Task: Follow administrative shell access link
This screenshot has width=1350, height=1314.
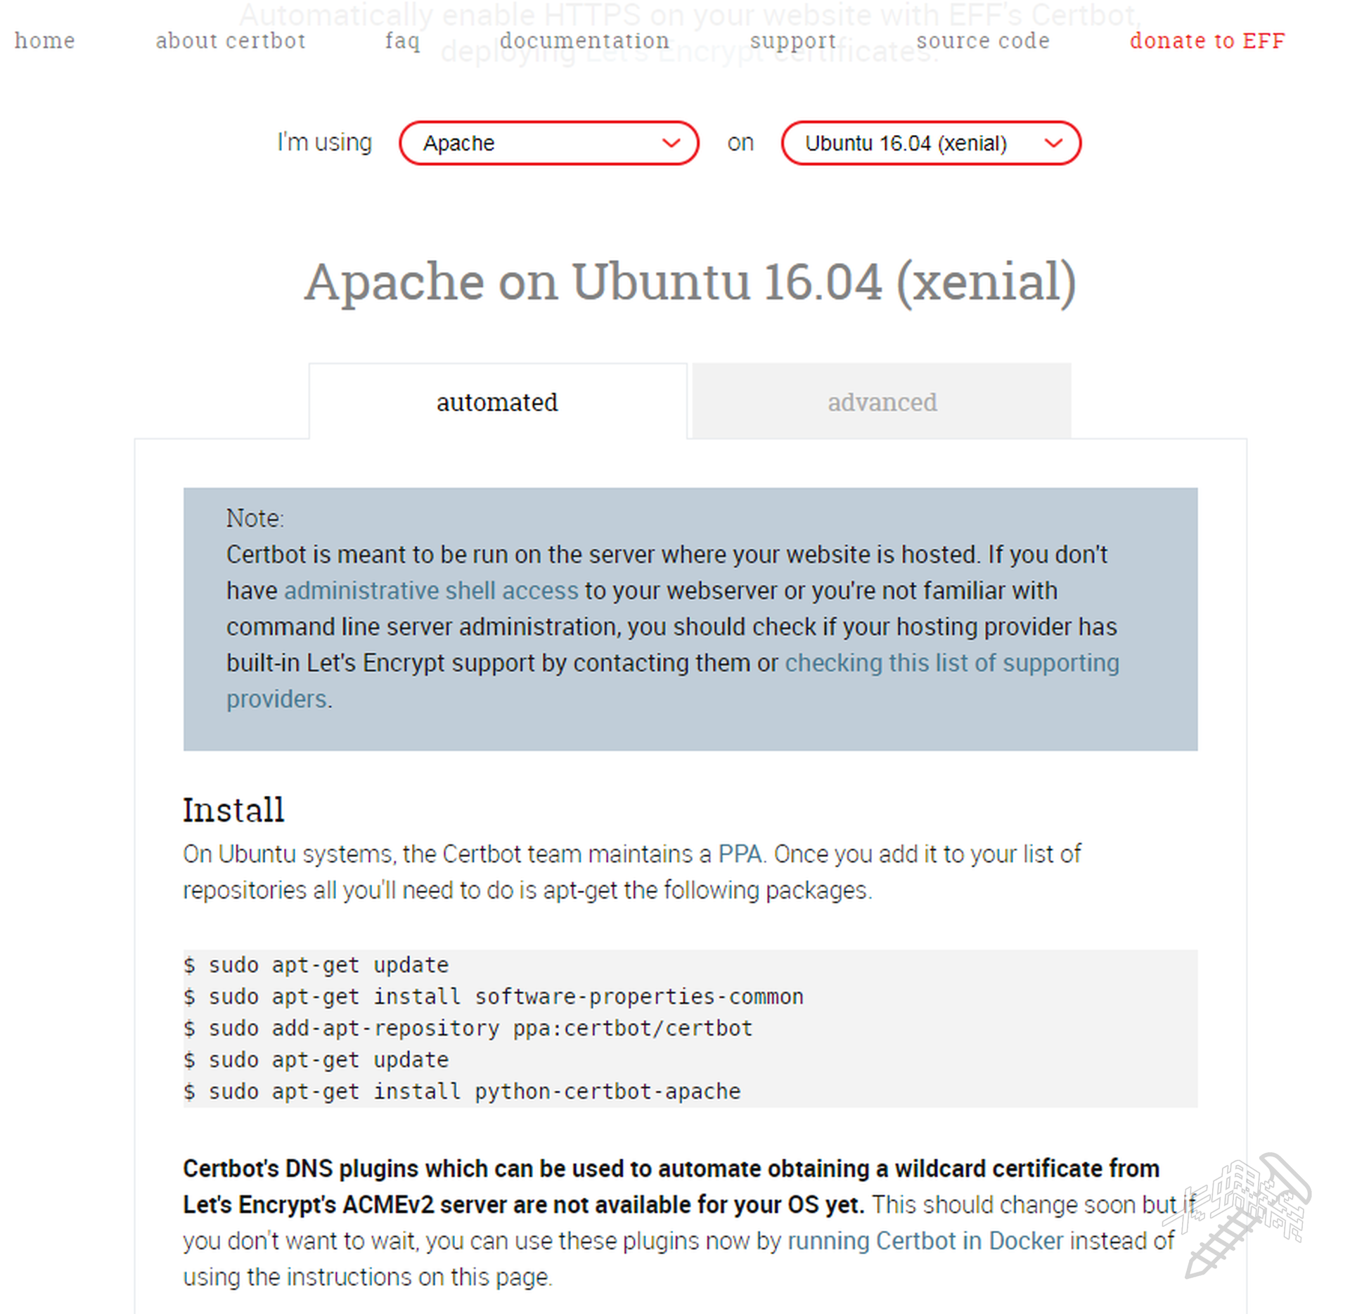Action: click(x=431, y=591)
